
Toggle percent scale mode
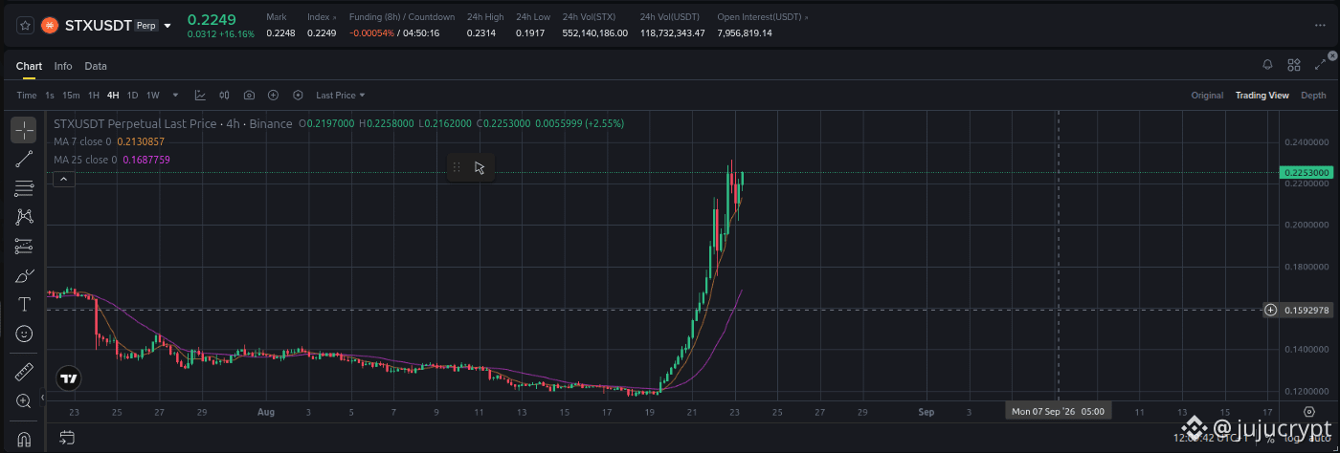[1269, 438]
